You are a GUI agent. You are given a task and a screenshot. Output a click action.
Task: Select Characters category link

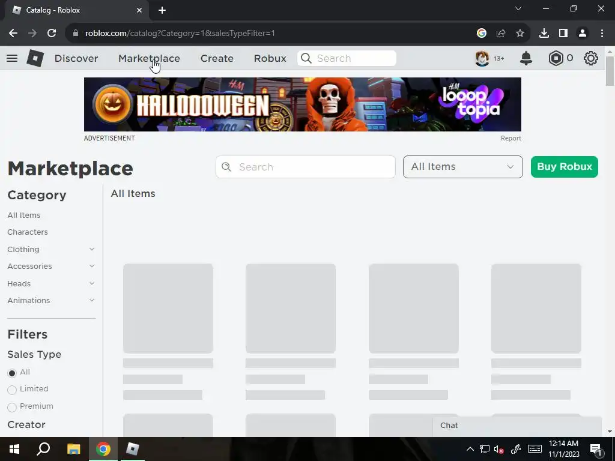(28, 232)
